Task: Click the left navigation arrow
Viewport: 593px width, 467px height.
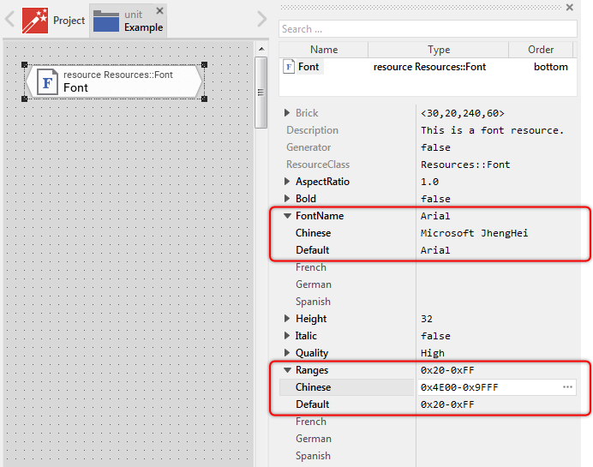Action: point(10,20)
